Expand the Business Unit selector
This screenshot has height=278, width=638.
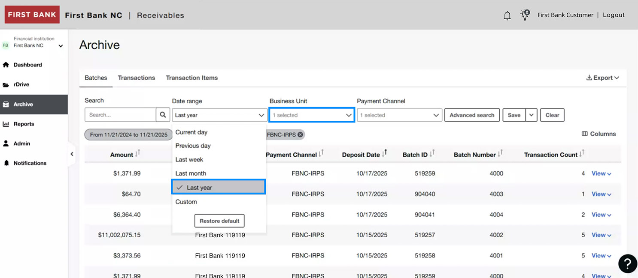point(311,115)
